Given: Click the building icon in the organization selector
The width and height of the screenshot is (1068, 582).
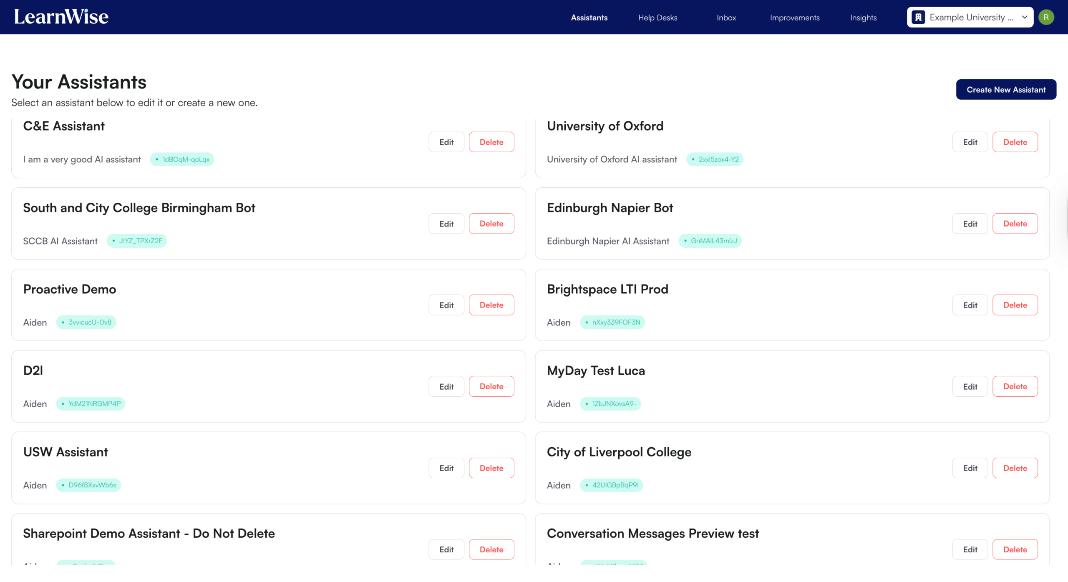Looking at the screenshot, I should point(918,17).
